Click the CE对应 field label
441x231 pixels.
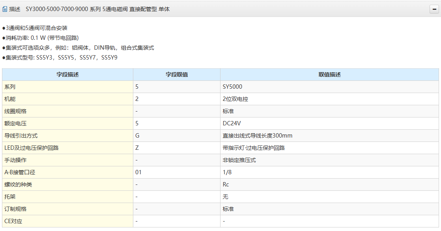click(x=13, y=221)
